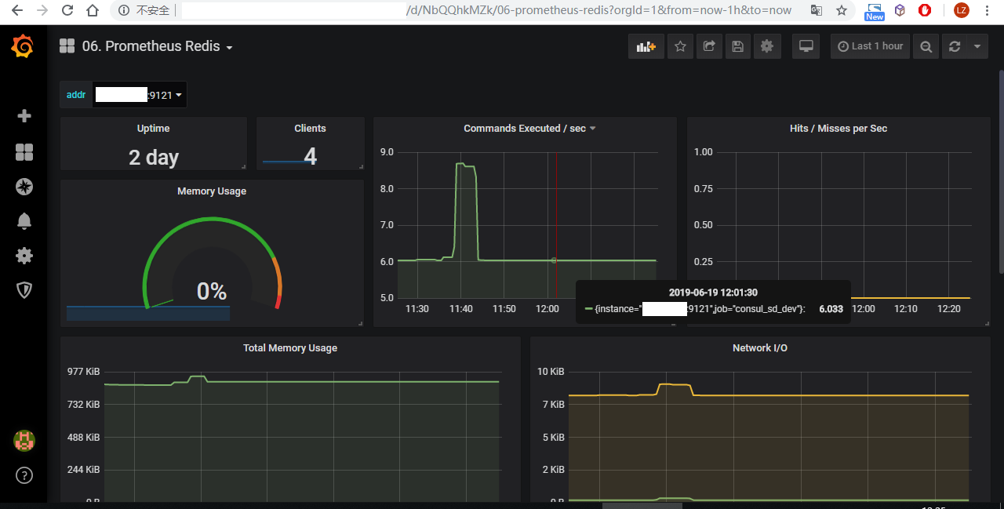This screenshot has height=509, width=1004.
Task: Open Server Admin shield icon
Action: click(x=24, y=290)
